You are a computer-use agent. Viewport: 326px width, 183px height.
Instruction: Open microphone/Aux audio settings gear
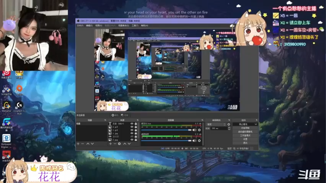[x=199, y=130]
